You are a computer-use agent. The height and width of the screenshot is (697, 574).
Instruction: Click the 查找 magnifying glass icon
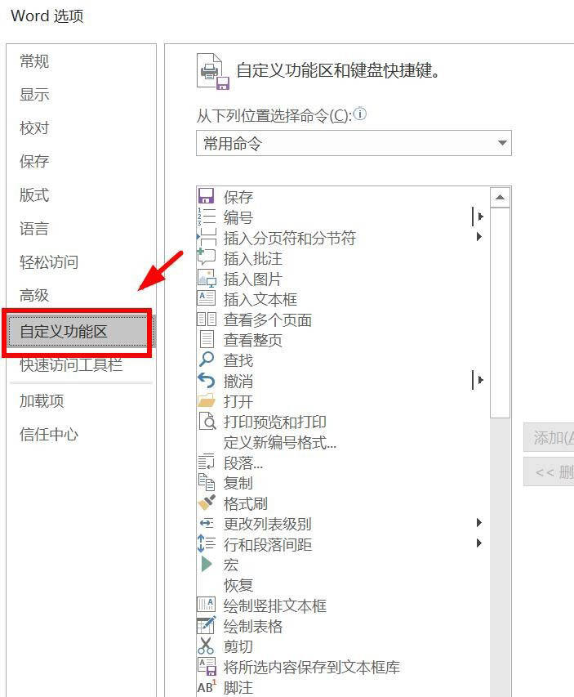coord(206,360)
